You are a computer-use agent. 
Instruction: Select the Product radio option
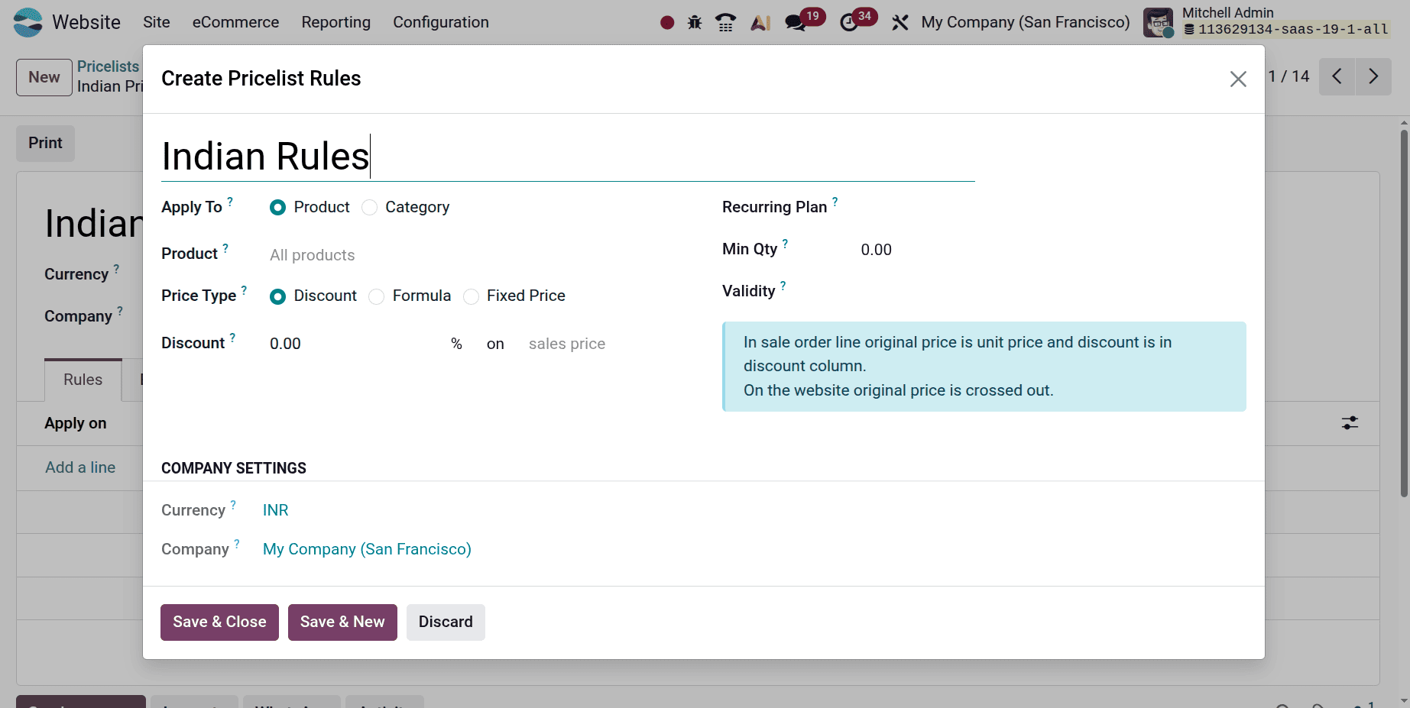point(277,208)
